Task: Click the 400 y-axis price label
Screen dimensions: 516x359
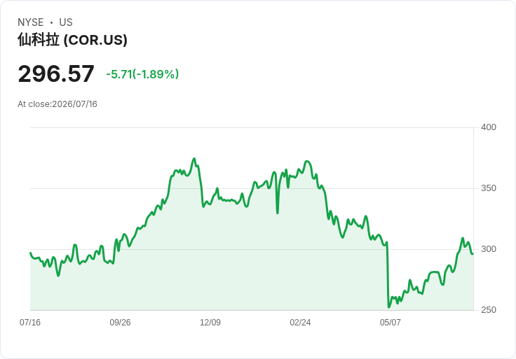Action: click(x=489, y=127)
